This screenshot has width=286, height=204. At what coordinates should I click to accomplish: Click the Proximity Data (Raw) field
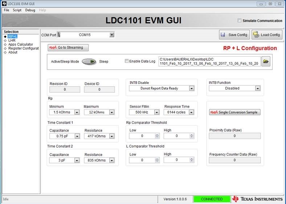click(235, 136)
